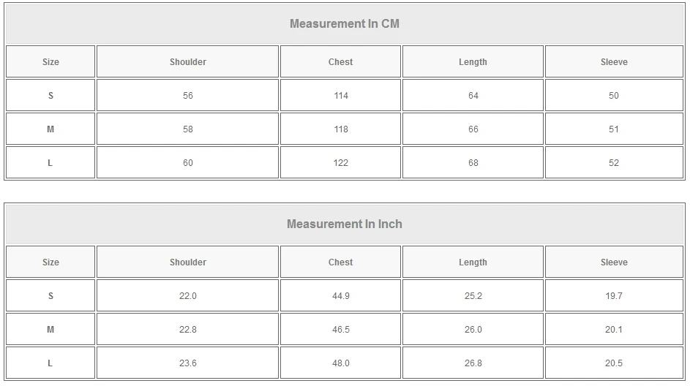Image resolution: width=690 pixels, height=386 pixels.
Task: Select size M row label in CM table
Action: pos(50,129)
